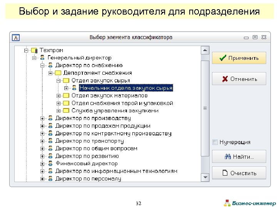
Task: Click the Департамент снабжения folder icon
Action: coord(58,73)
